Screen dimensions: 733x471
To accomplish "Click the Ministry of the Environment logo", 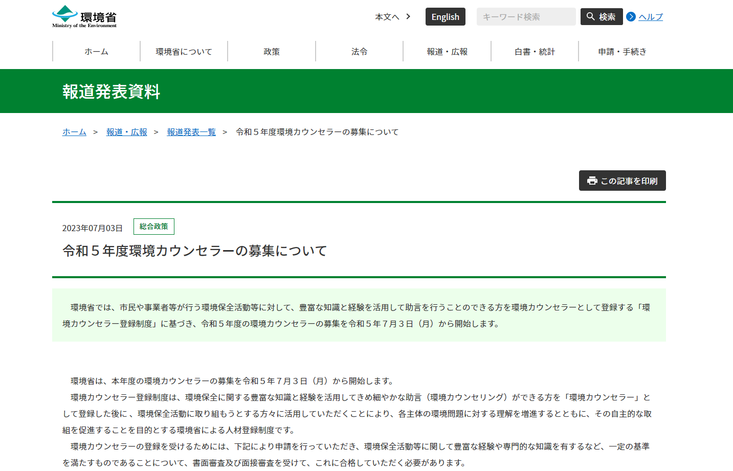I will click(84, 17).
